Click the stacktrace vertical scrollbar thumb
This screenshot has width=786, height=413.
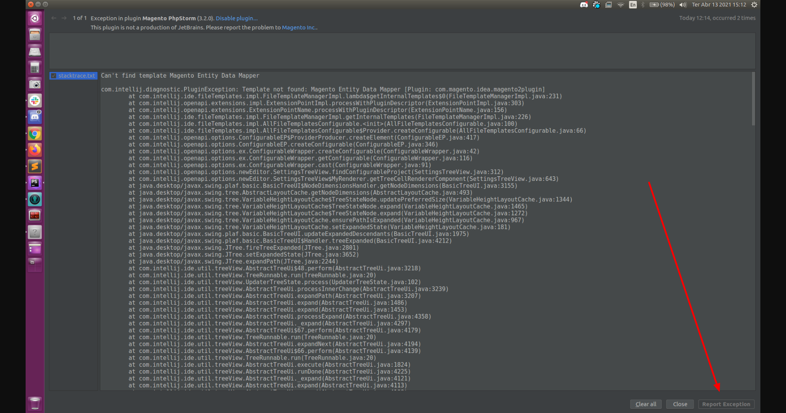coord(753,99)
